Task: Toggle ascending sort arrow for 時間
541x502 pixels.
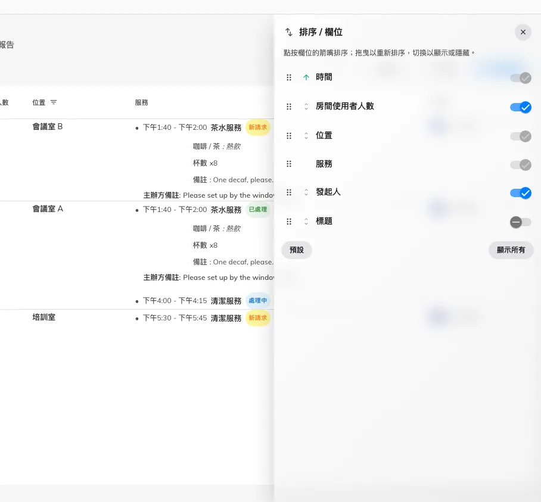Action: coord(306,77)
